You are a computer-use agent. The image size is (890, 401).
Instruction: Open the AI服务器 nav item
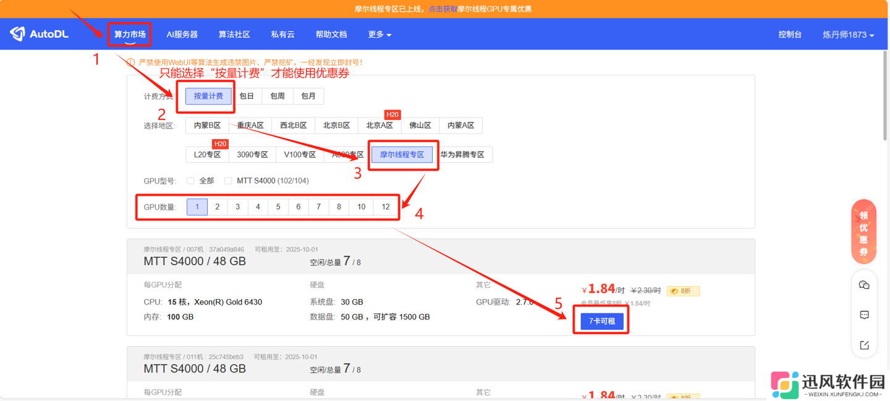182,35
